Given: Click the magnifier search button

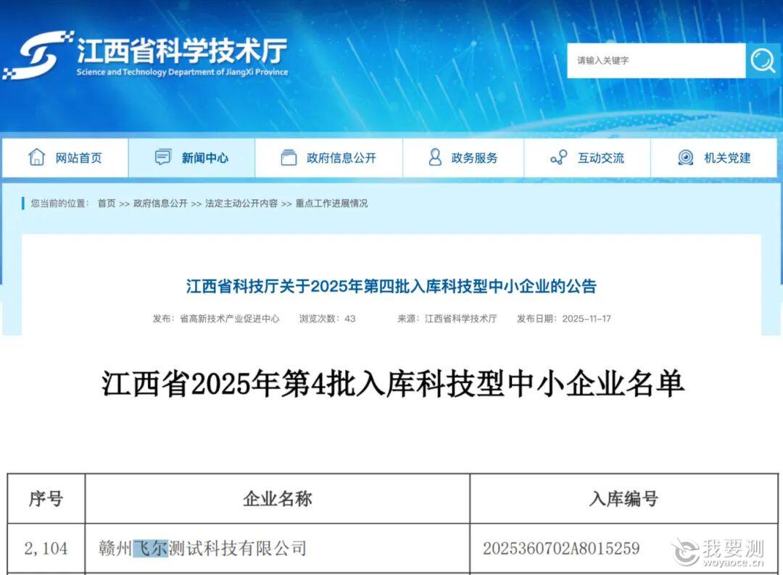Looking at the screenshot, I should (763, 60).
